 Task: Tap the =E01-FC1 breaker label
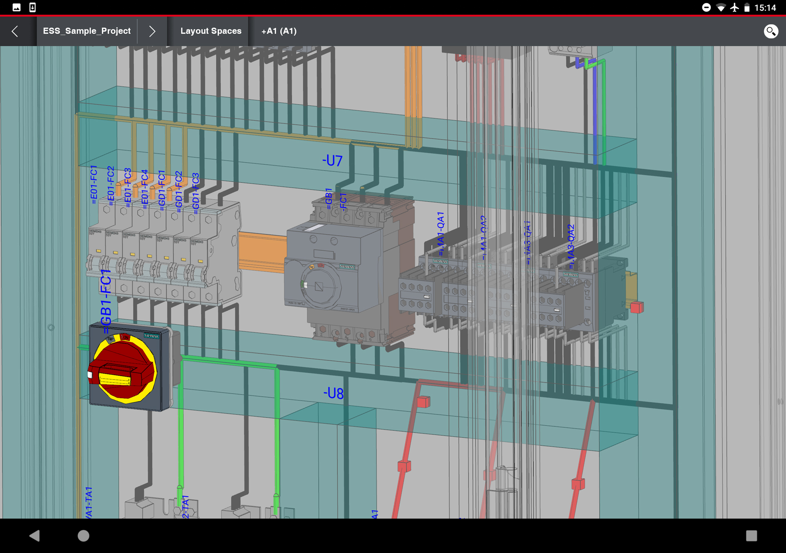(94, 184)
